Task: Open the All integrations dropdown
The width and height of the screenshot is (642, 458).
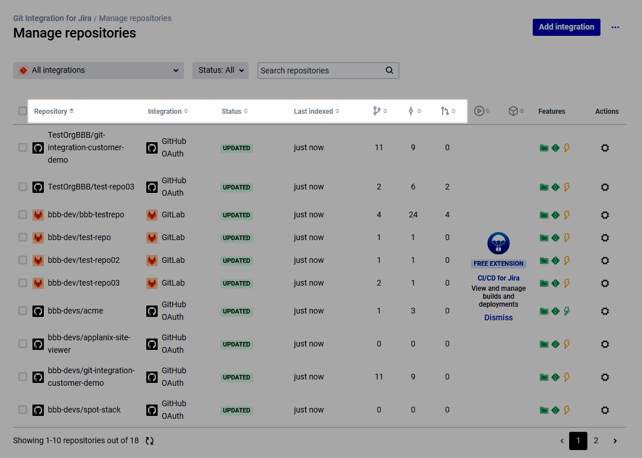Action: [98, 71]
